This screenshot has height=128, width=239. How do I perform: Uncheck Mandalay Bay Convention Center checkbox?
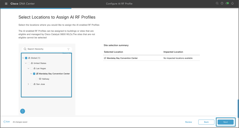(x=34, y=74)
